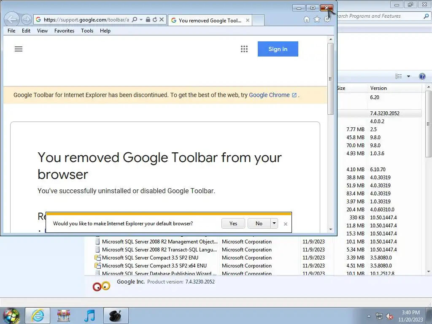The height and width of the screenshot is (324, 432).
Task: Click No on default browser prompt
Action: [x=259, y=224]
